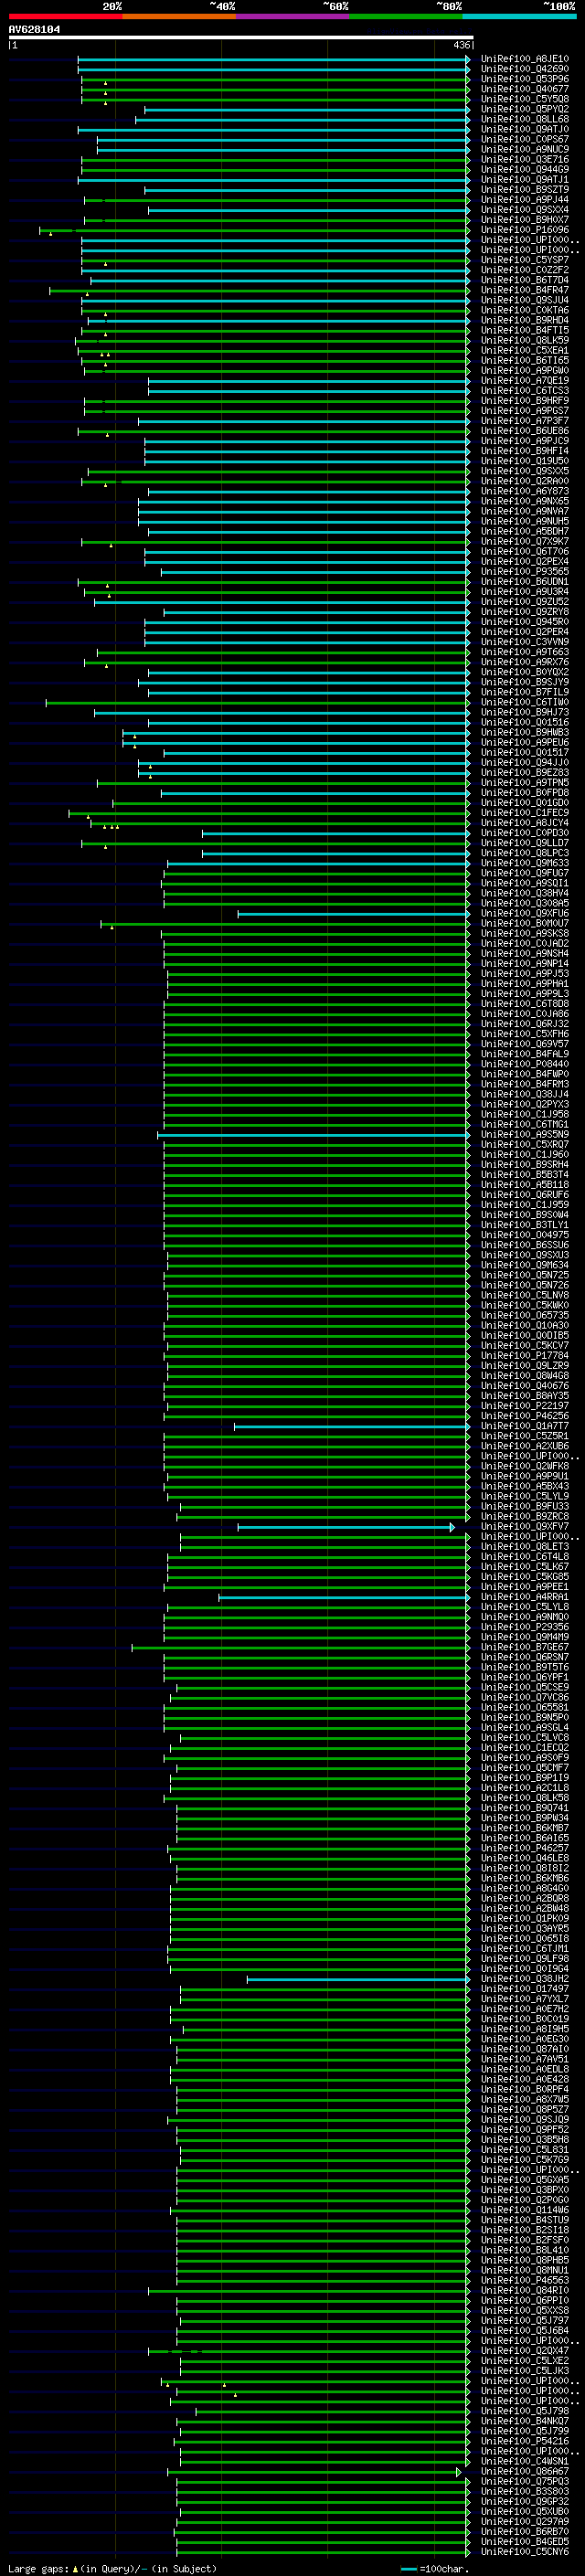This screenshot has width=585, height=2576.
Task: Select label UniRef100_C5CNY6
Action: click(x=525, y=2551)
